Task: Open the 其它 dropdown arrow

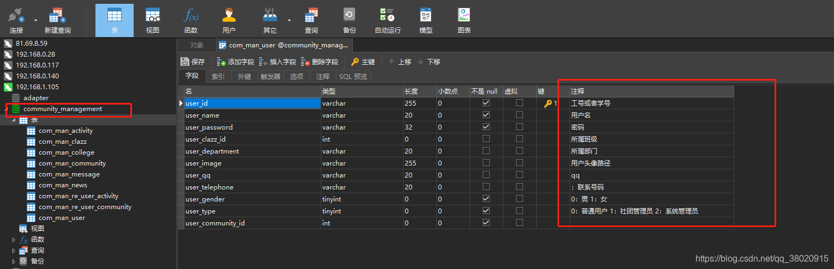Action: 290,21
